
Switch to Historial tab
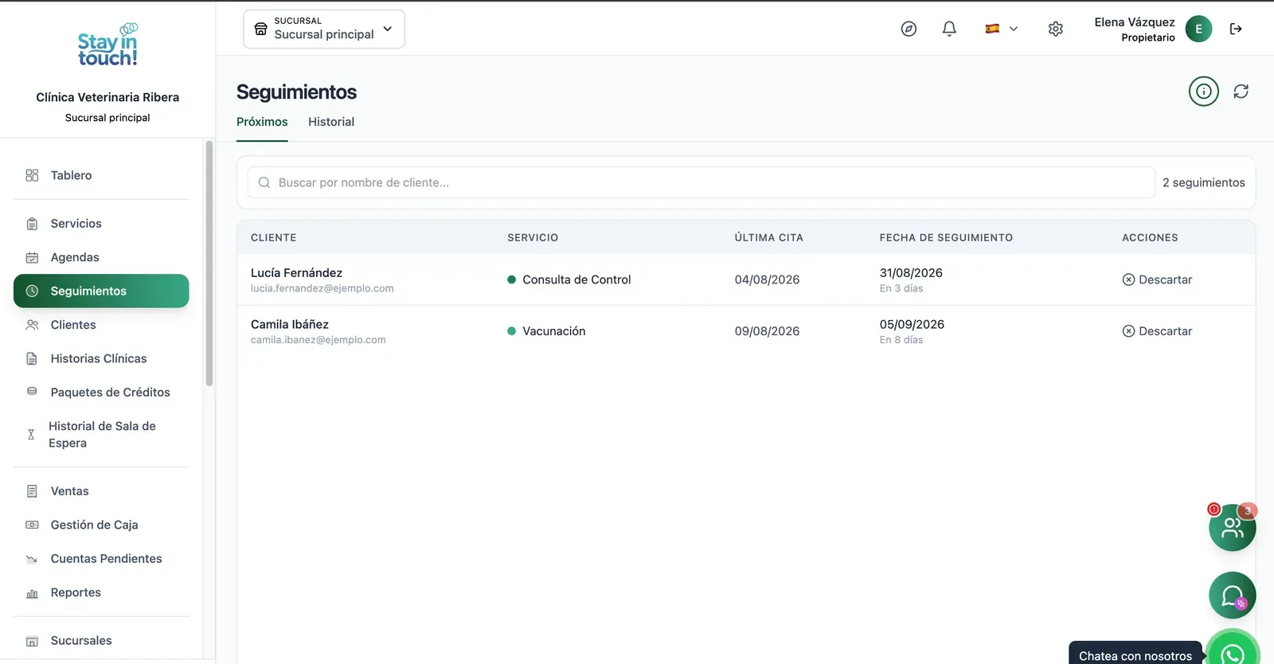(331, 122)
